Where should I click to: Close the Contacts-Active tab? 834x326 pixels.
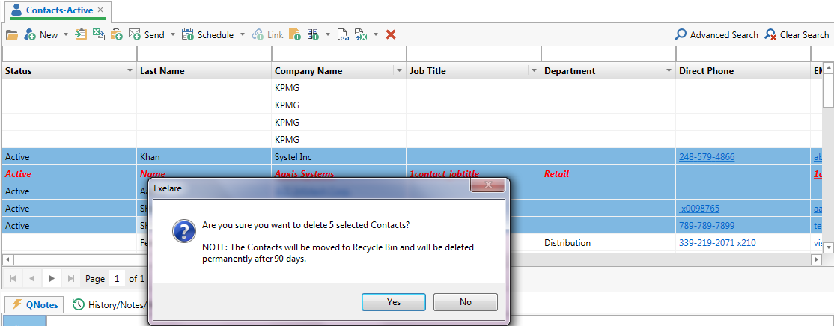coord(100,10)
